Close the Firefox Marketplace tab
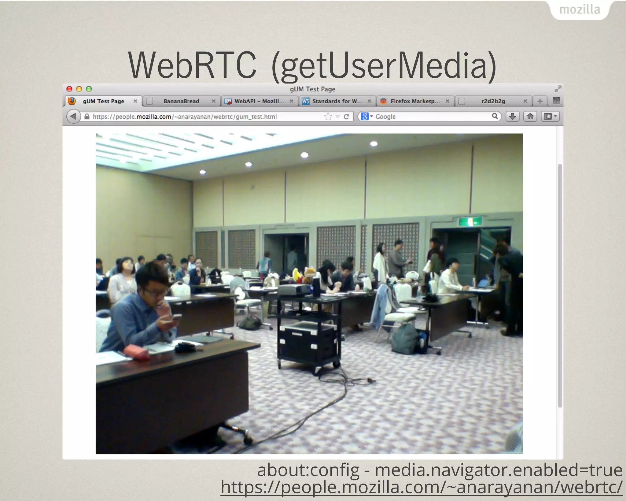This screenshot has height=501, width=626. point(447,101)
